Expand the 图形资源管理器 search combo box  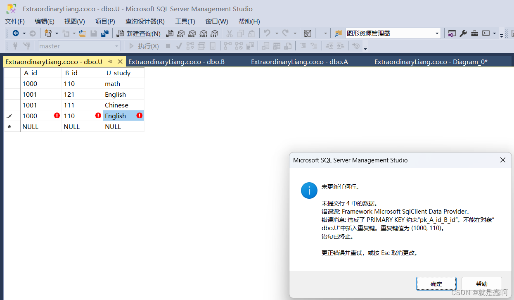(437, 33)
